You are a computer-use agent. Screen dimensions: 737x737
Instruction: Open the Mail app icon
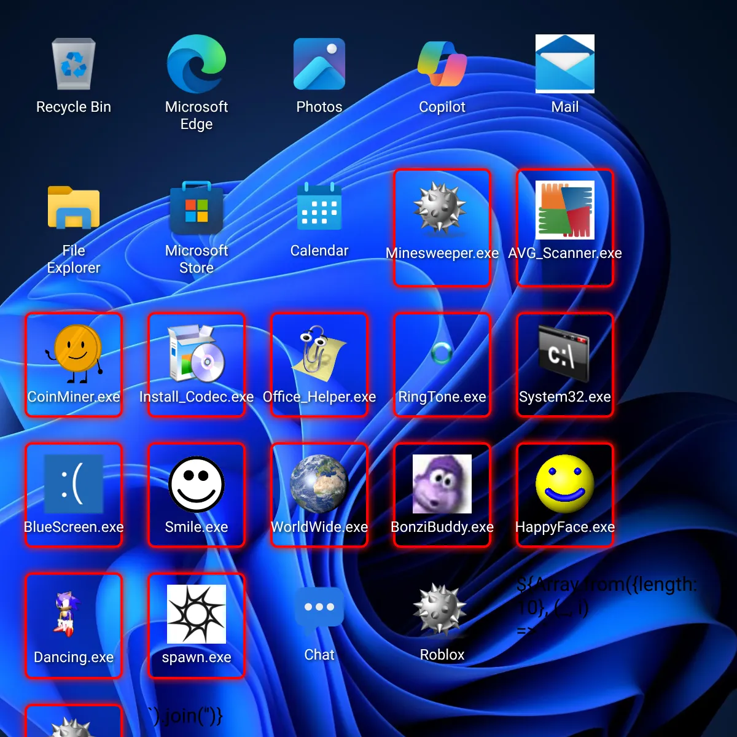click(565, 64)
